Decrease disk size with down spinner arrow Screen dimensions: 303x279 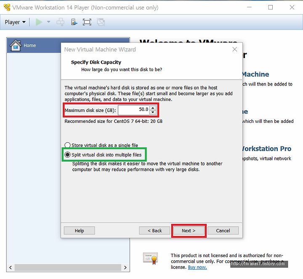[153, 112]
